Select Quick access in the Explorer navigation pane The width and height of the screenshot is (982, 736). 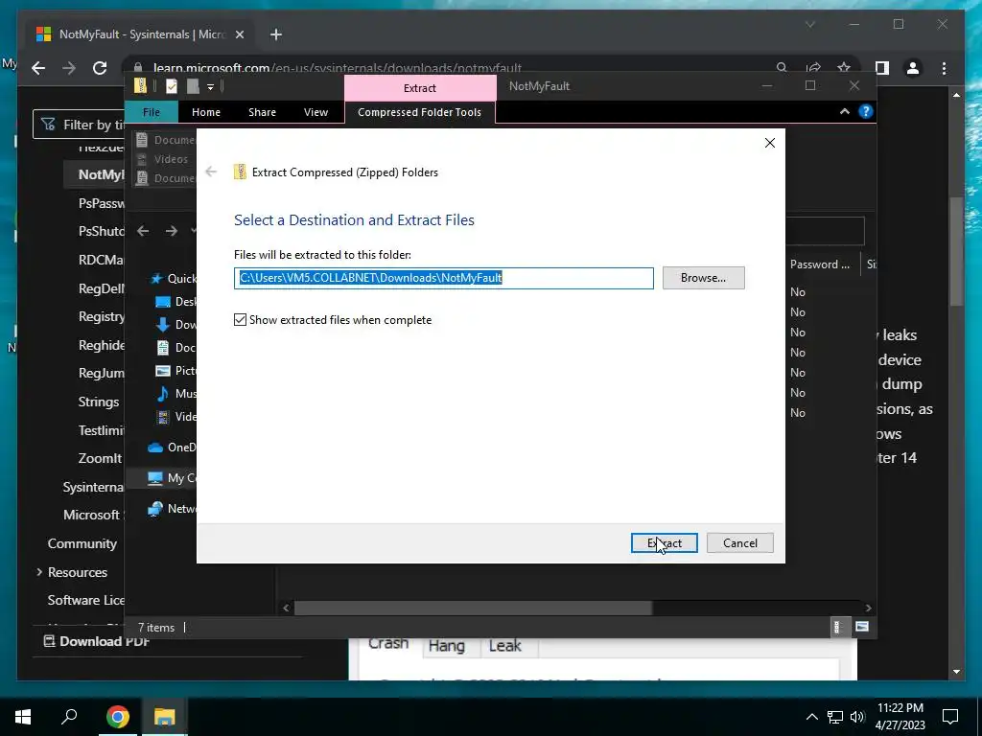pyautogui.click(x=173, y=279)
